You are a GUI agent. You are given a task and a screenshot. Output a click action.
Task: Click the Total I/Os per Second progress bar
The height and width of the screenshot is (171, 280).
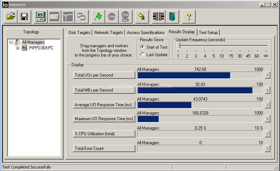tap(200, 75)
